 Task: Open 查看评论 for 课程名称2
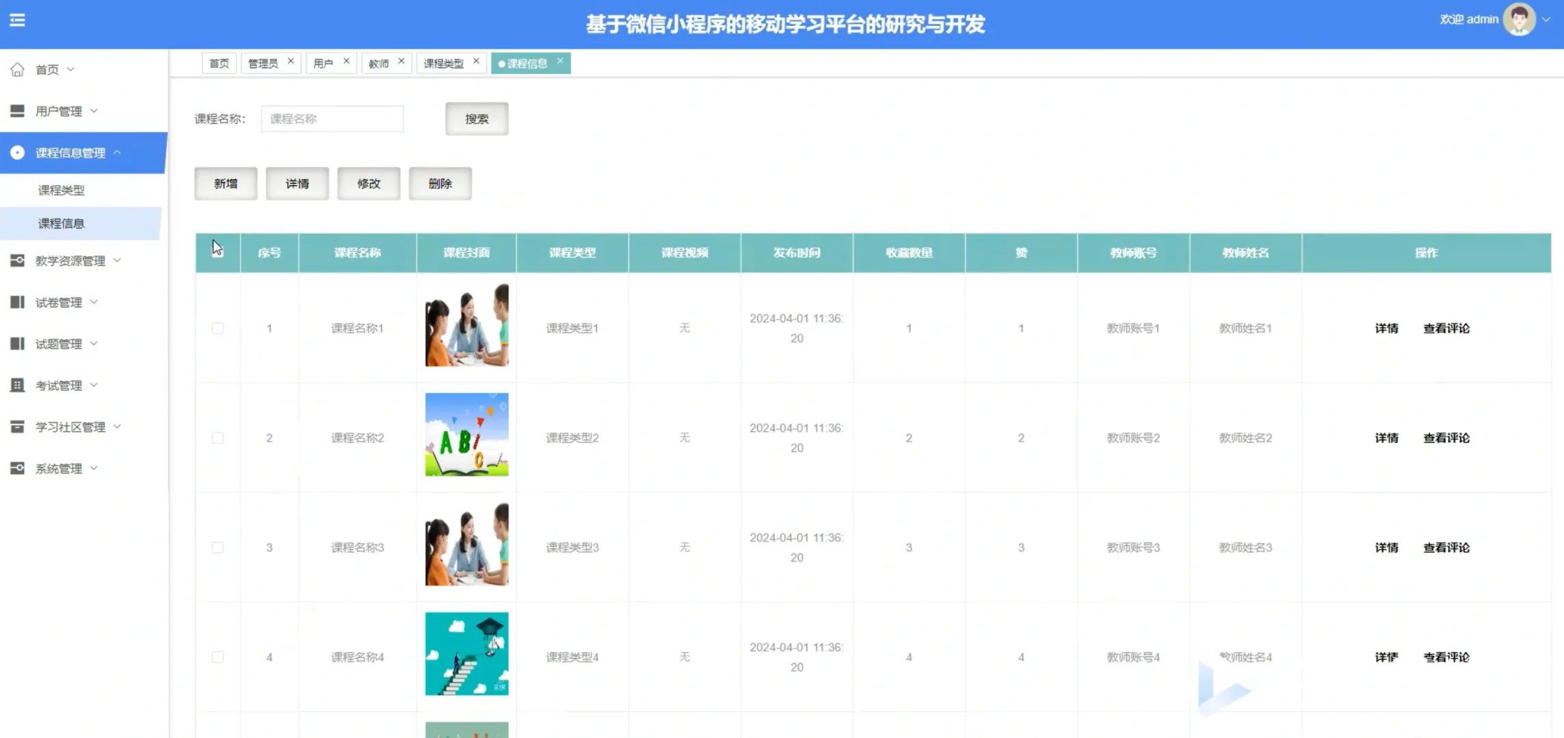point(1446,437)
